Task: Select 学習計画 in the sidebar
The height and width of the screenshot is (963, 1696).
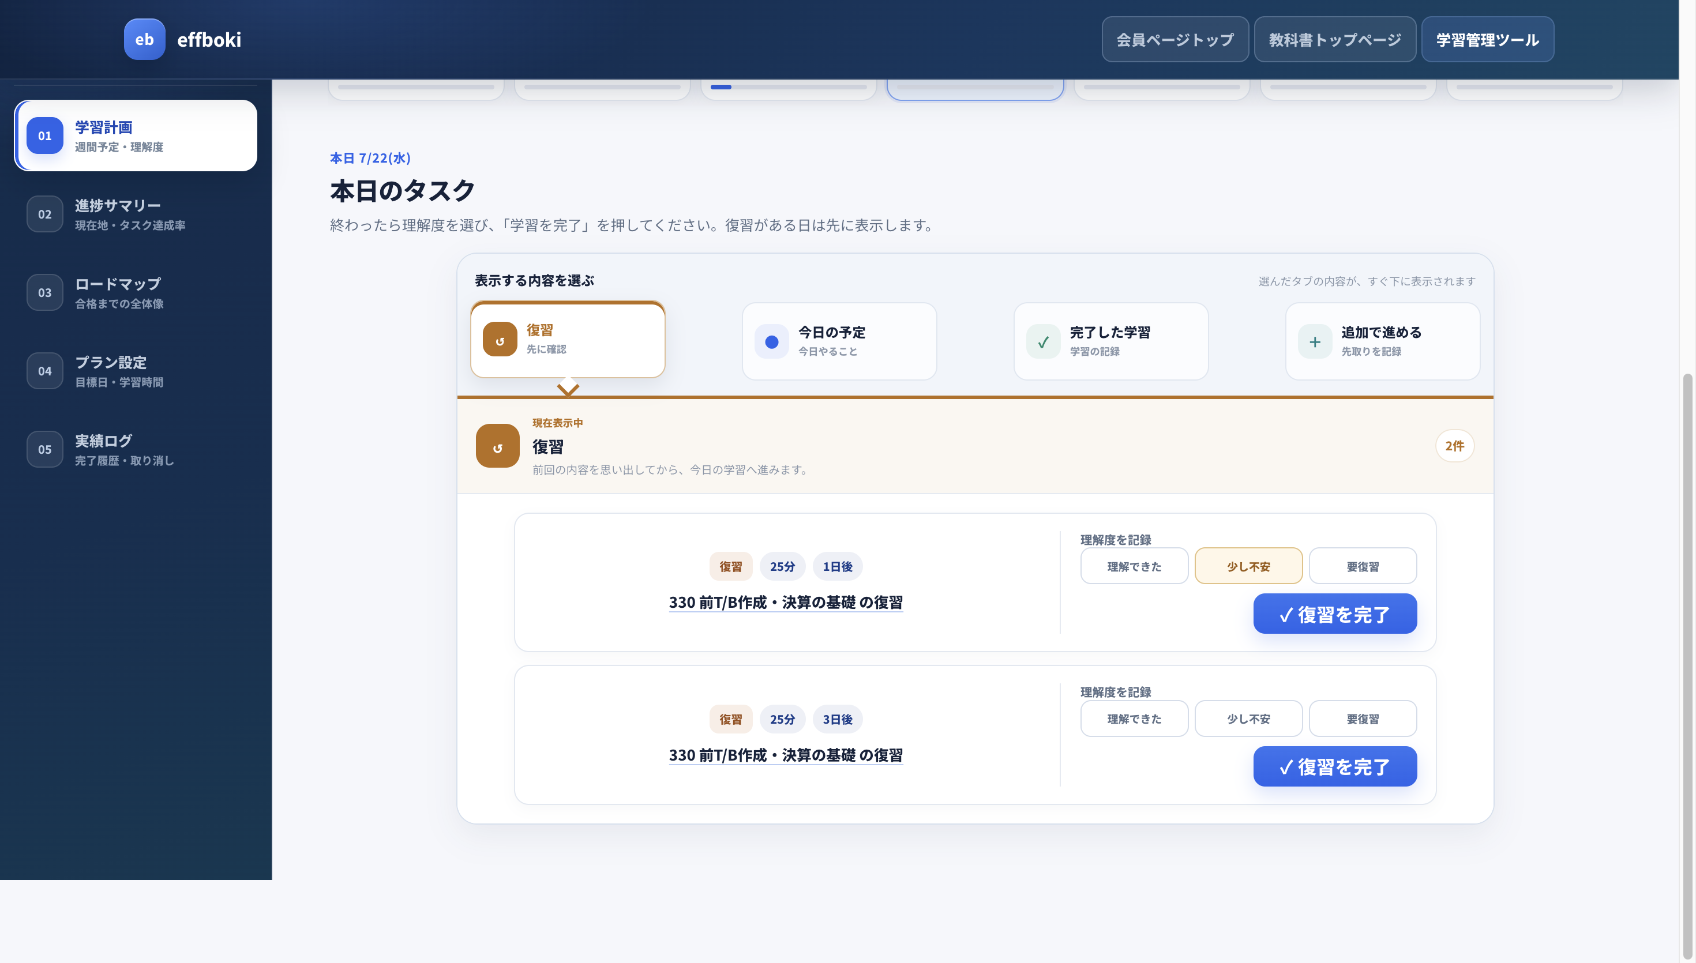Action: pos(136,136)
